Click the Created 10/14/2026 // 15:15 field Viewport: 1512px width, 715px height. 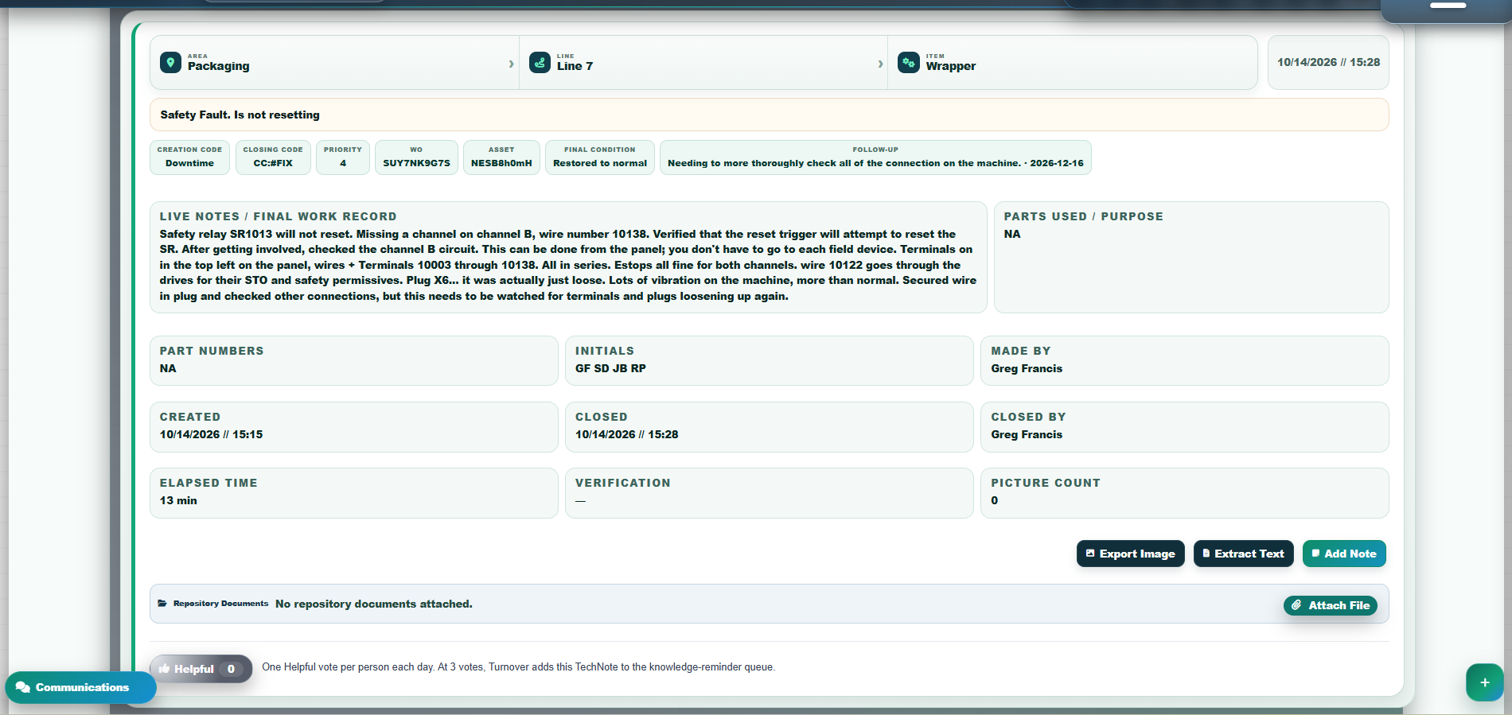(354, 426)
